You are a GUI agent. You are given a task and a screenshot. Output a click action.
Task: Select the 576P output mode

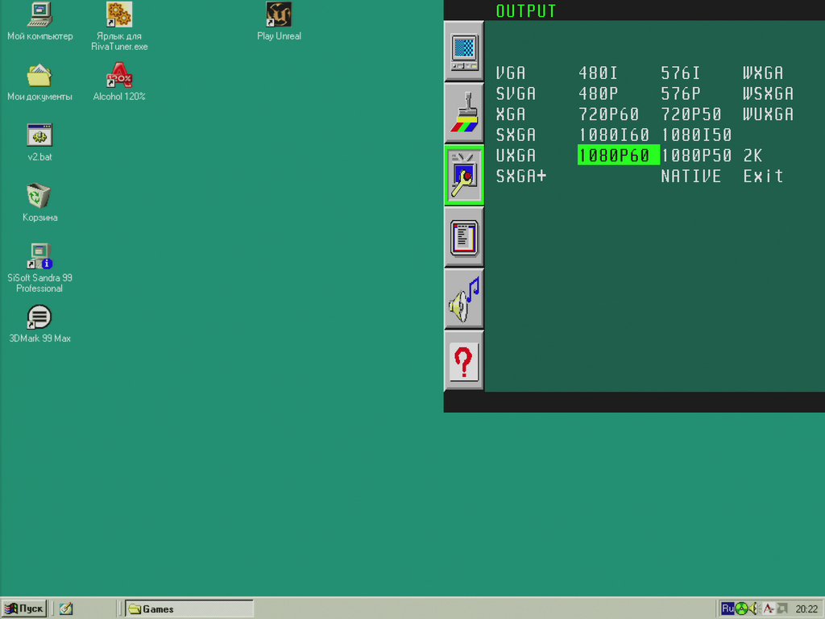click(x=680, y=93)
